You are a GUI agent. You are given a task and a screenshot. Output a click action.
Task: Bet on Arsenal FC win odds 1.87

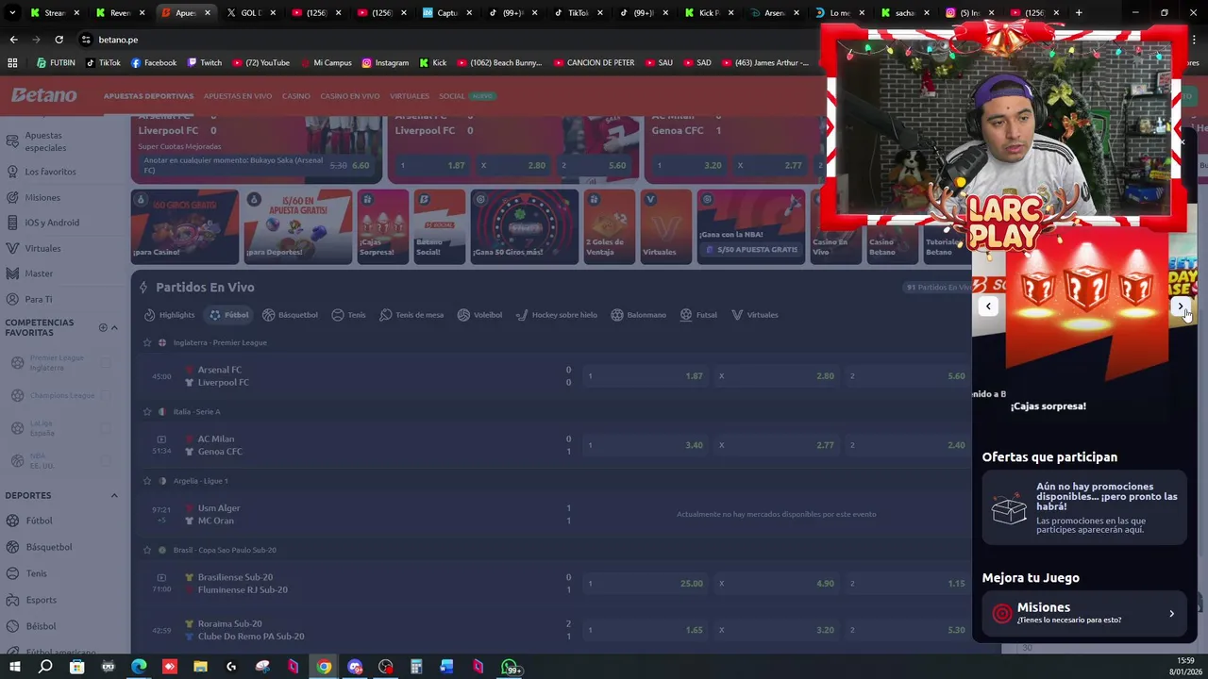(x=646, y=376)
